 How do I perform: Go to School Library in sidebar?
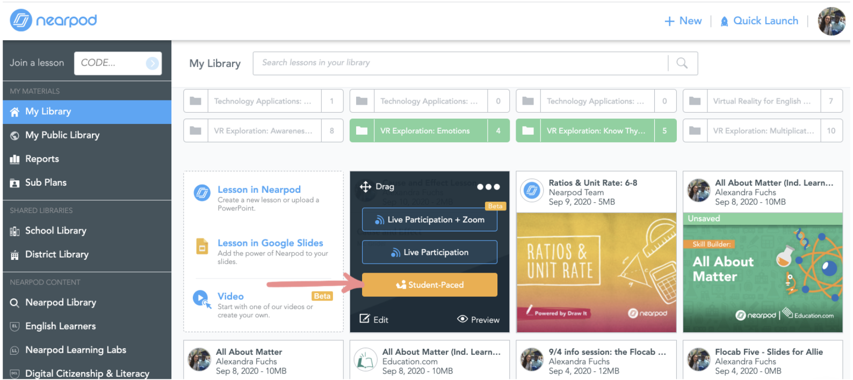55,231
